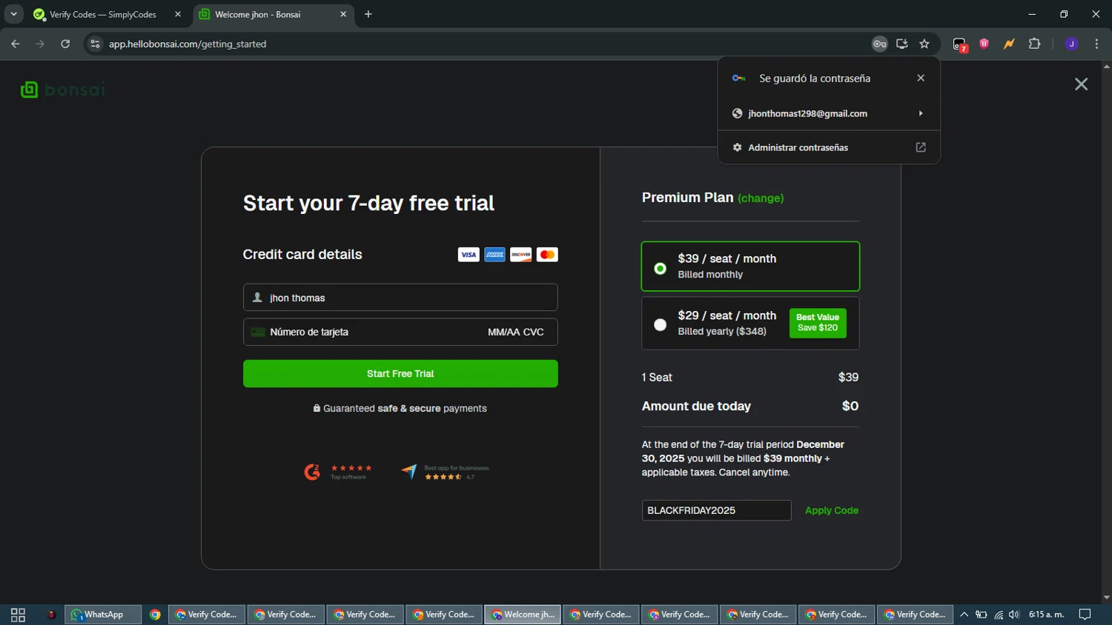Click the cardholder name field jhon thomas
The image size is (1112, 625).
point(400,298)
